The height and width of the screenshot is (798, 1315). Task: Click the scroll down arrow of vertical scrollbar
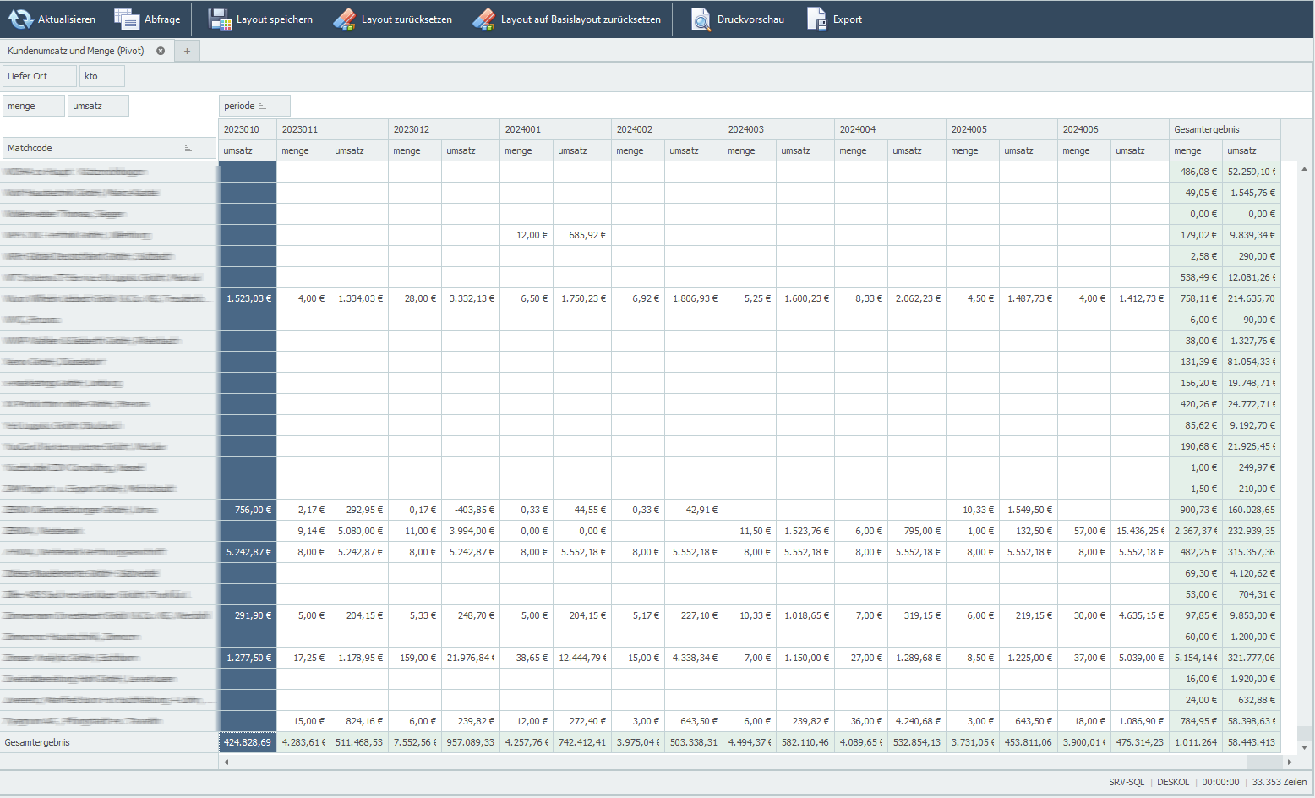[x=1304, y=746]
